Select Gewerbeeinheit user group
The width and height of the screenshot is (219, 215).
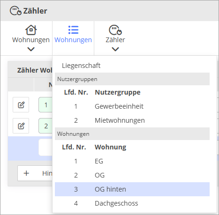point(132,106)
